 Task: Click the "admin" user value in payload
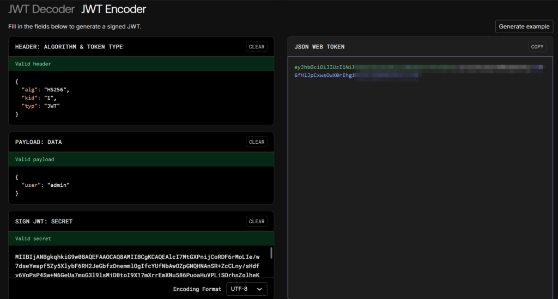point(58,185)
